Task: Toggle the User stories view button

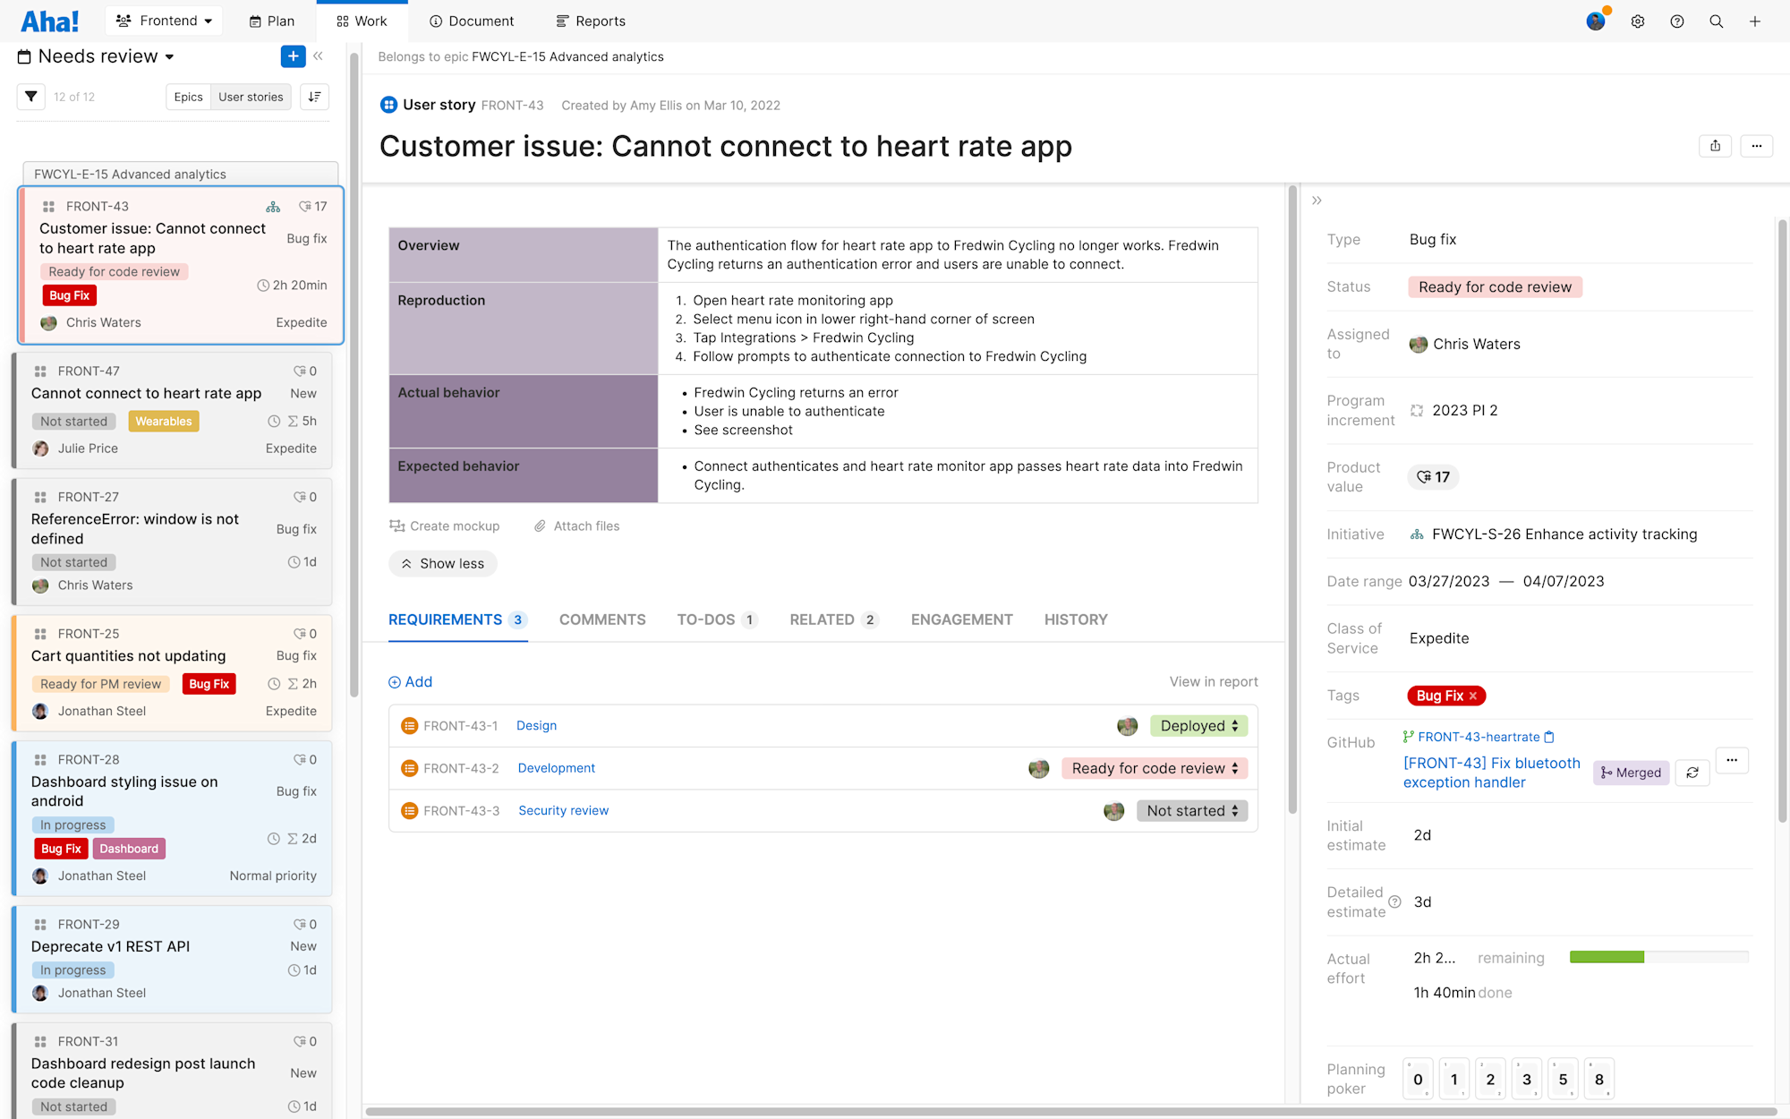Action: point(251,97)
